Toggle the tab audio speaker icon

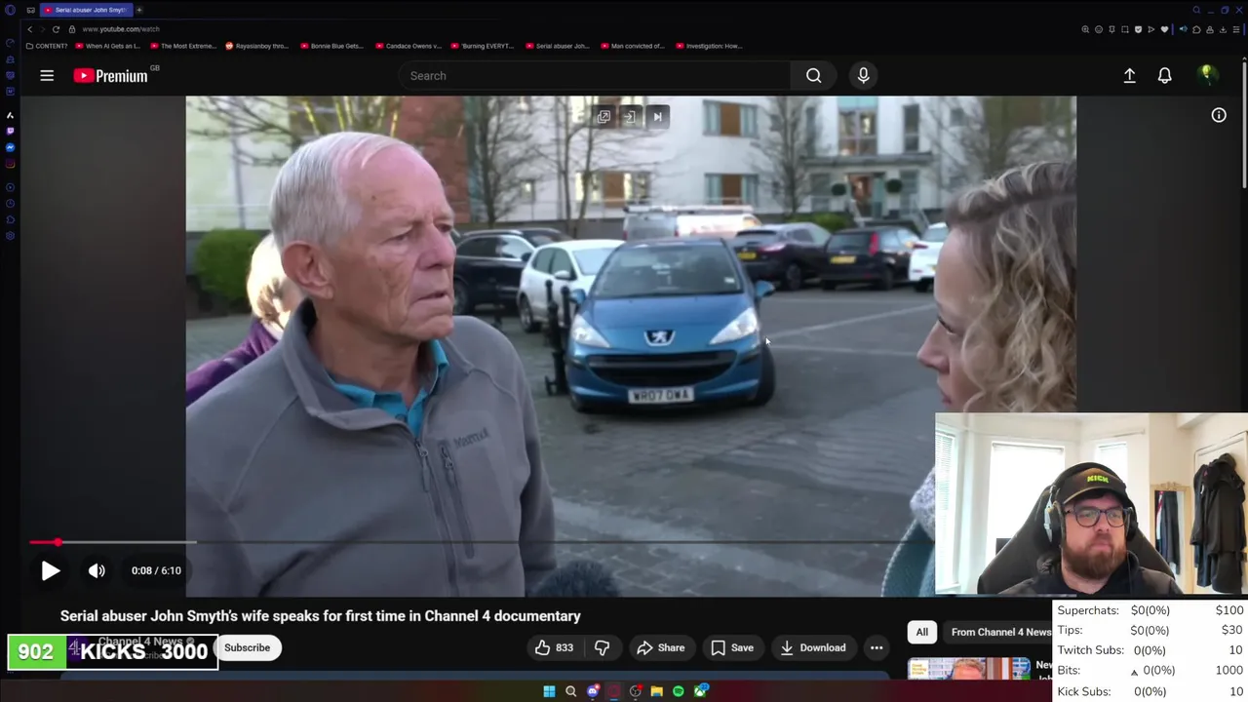tap(1183, 29)
